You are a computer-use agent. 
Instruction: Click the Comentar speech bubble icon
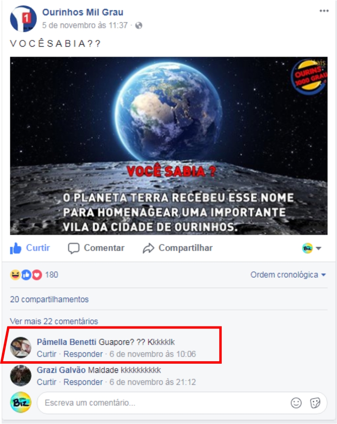click(x=74, y=248)
